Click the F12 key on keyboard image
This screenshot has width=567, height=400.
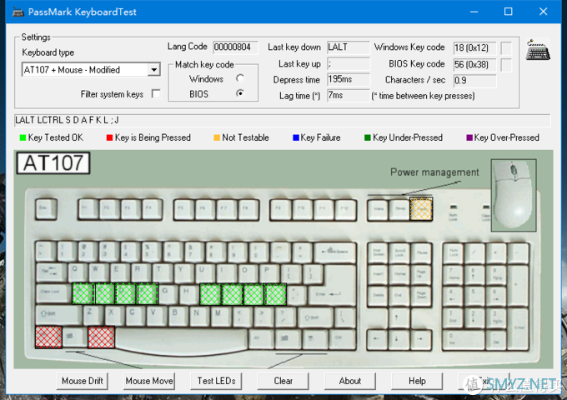tap(345, 209)
